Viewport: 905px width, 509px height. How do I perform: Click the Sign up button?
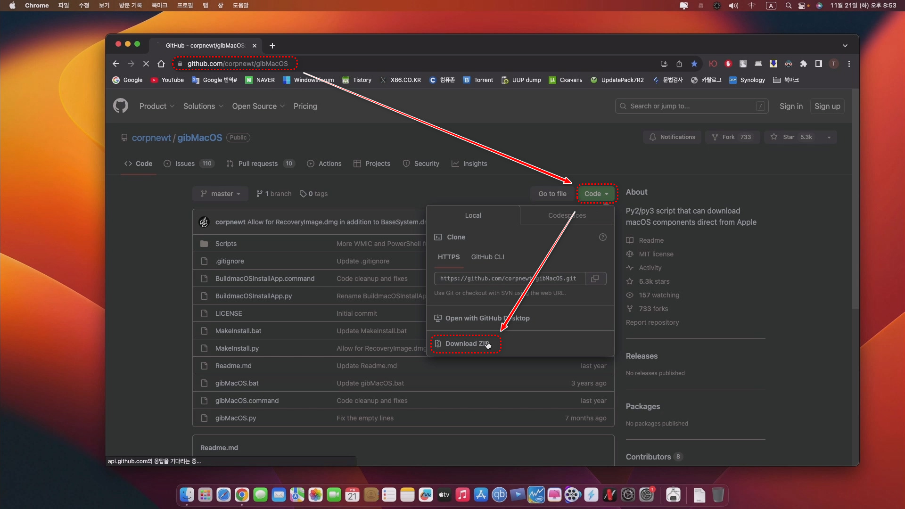(x=827, y=106)
